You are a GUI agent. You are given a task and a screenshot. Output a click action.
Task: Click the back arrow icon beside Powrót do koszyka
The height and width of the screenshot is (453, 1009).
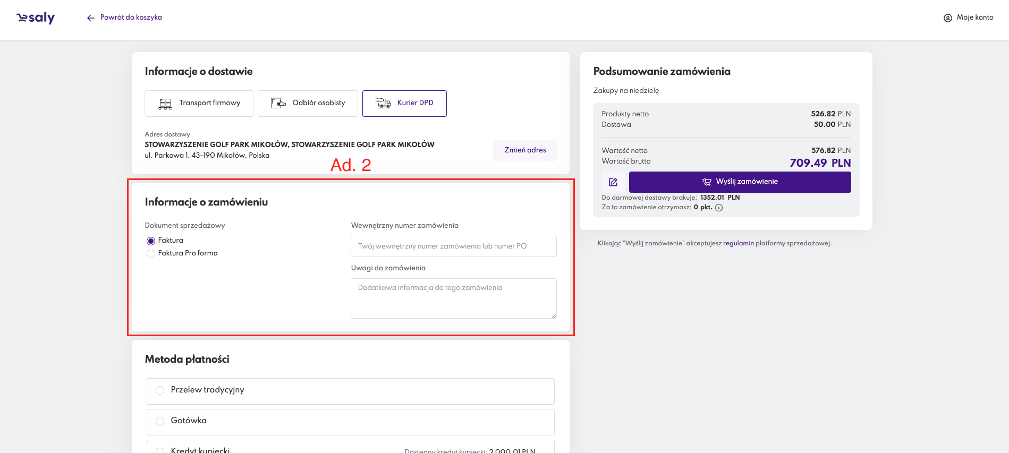tap(91, 18)
